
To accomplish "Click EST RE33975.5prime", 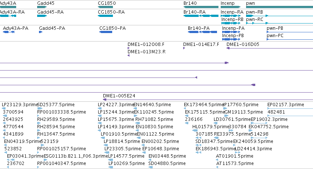I will pyautogui.click(x=232, y=134).
